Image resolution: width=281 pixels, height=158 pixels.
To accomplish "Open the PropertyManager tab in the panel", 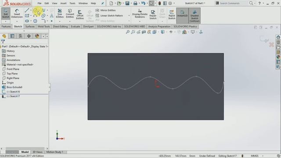I will click(x=12, y=36).
